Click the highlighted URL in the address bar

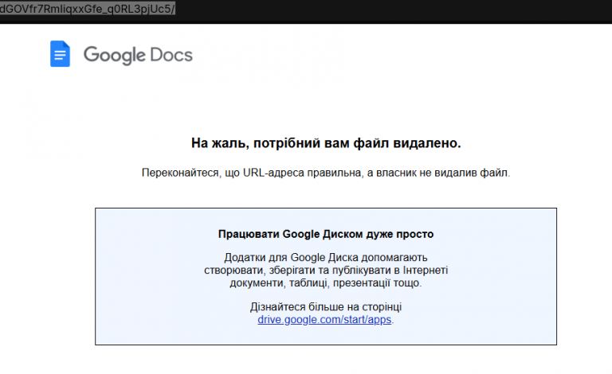click(x=88, y=9)
